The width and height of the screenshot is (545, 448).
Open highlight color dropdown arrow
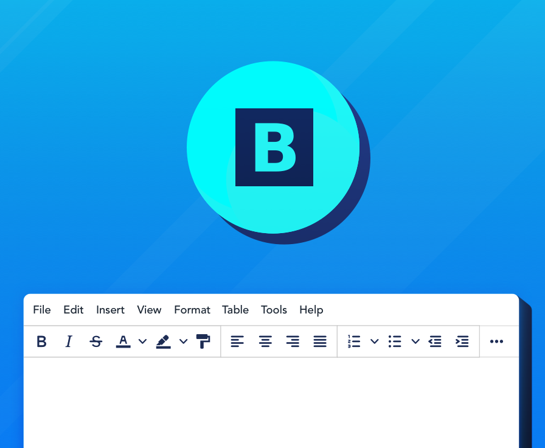coord(184,341)
